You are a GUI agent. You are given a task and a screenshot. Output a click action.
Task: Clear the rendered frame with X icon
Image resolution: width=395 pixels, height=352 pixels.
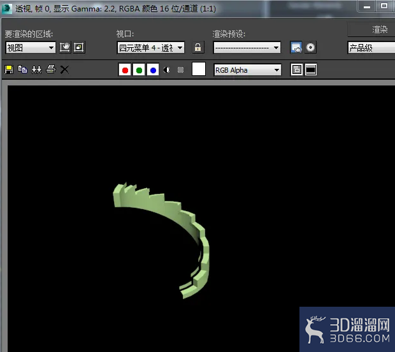point(64,70)
